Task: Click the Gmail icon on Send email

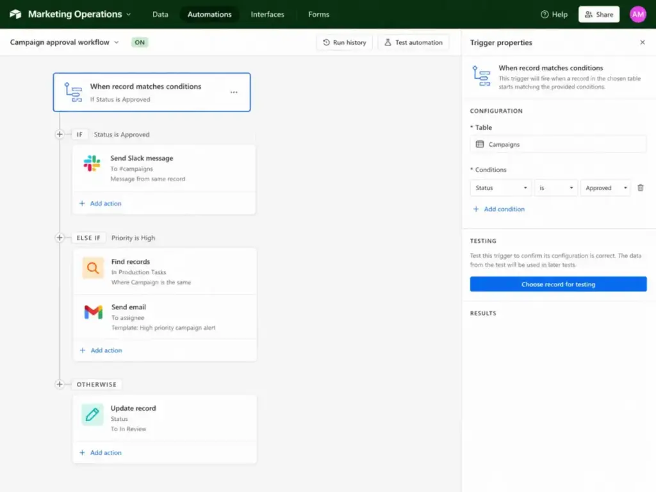Action: point(94,312)
